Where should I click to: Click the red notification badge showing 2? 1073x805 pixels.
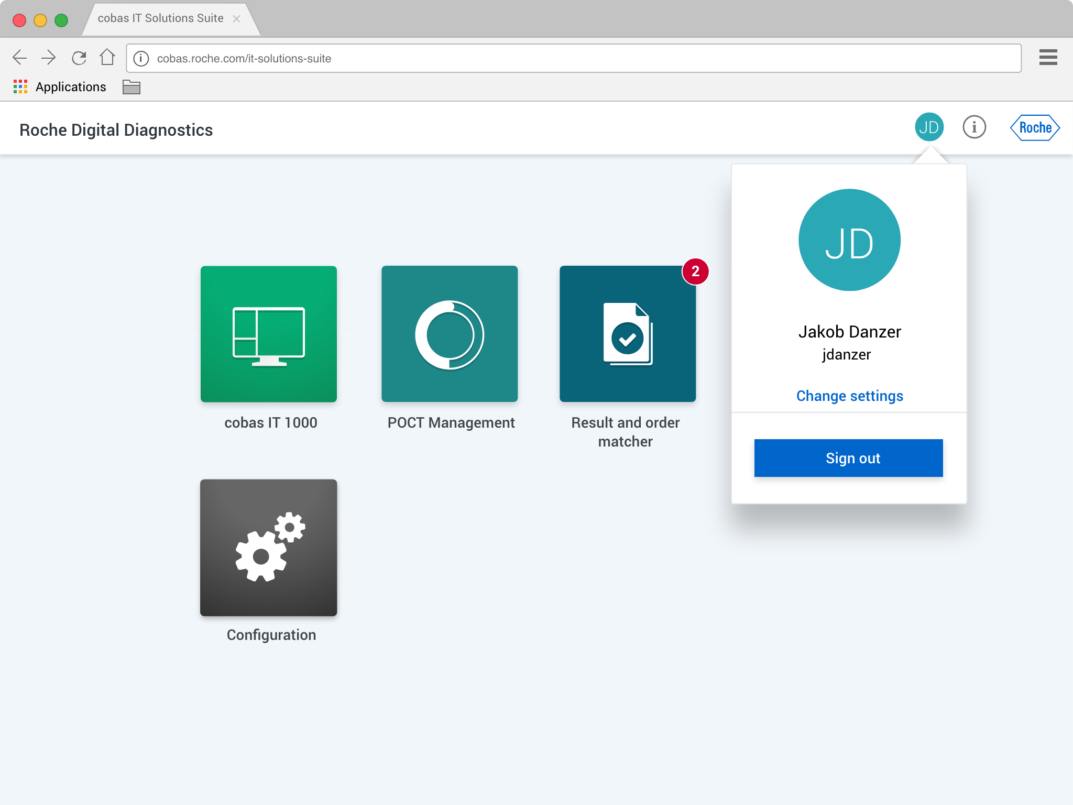[695, 271]
